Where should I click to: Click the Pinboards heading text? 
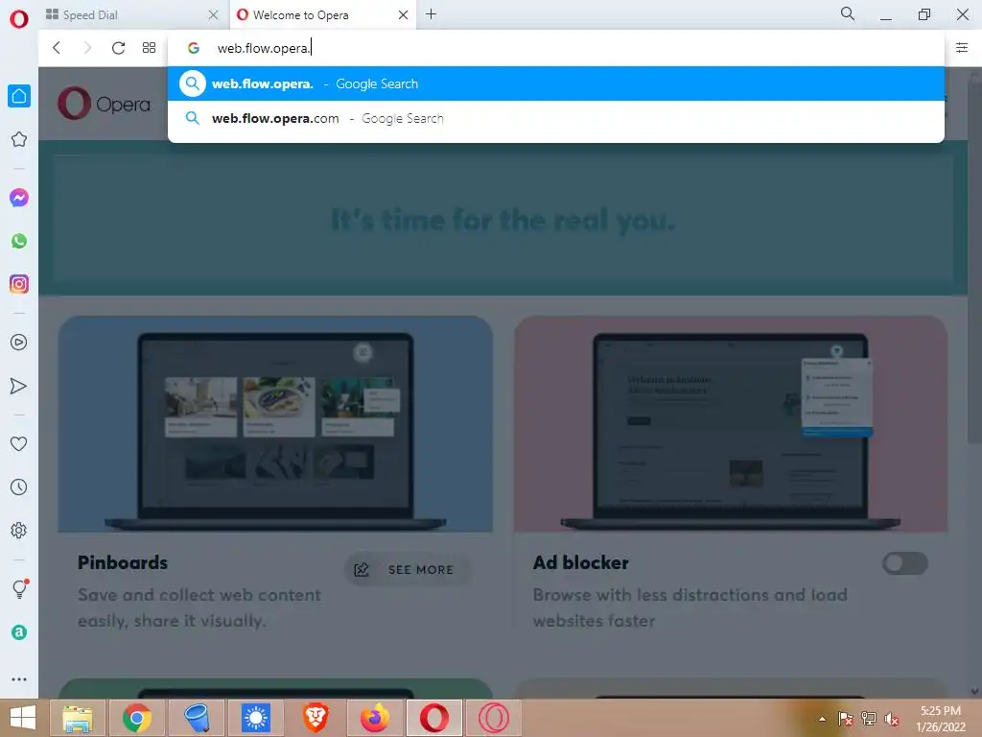coord(123,562)
